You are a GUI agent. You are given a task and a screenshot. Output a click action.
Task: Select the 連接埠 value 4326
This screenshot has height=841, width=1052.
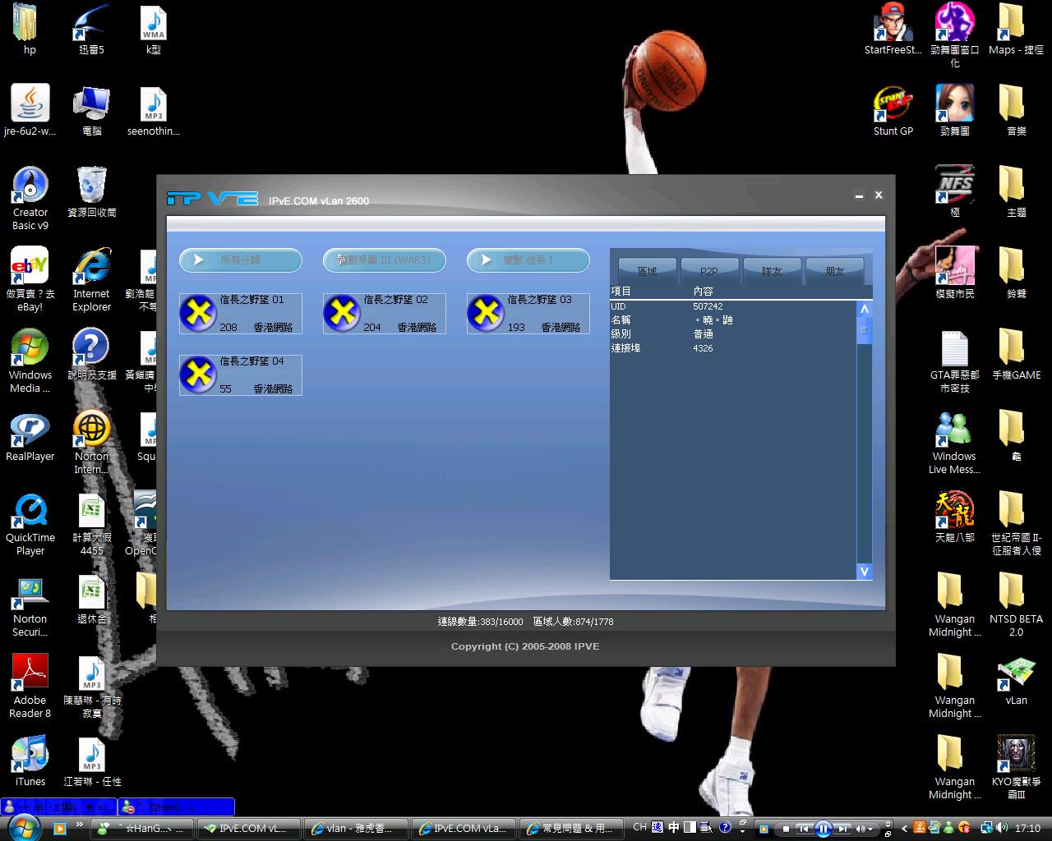pos(703,348)
